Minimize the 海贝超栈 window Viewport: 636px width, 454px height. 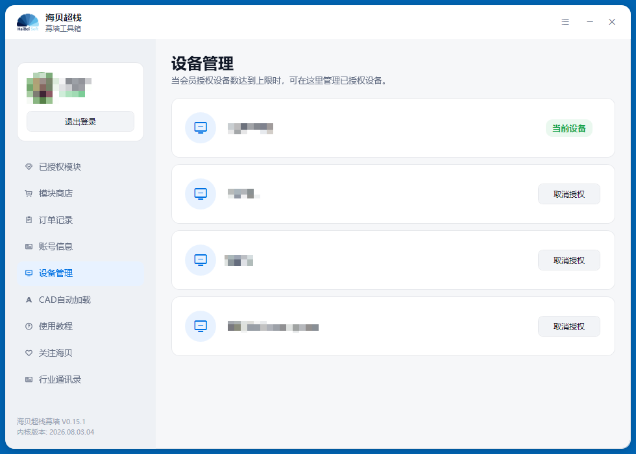pyautogui.click(x=590, y=22)
